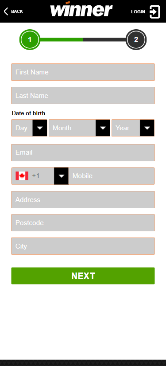Click the back chevron arrow icon
The height and width of the screenshot is (366, 166).
pyautogui.click(x=6, y=11)
